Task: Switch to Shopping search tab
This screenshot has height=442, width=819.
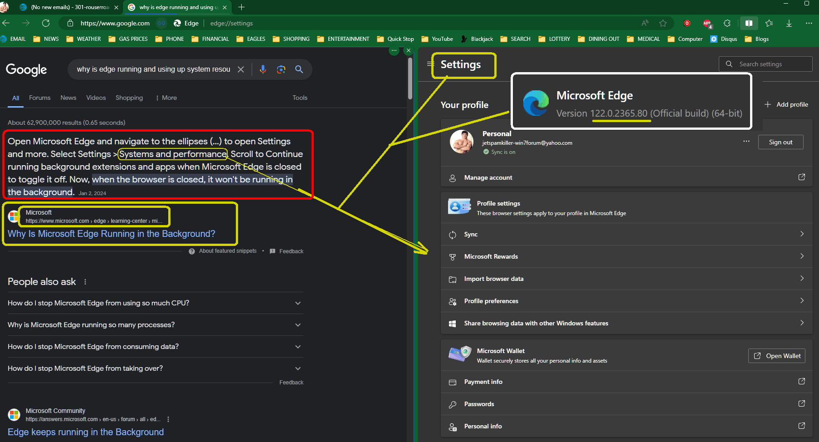Action: coord(129,98)
